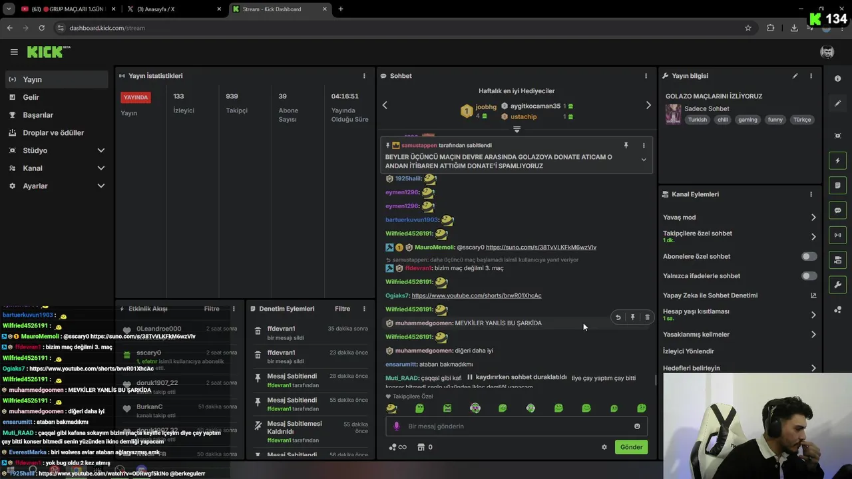Click the document icon in right sidebar
This screenshot has height=479, width=852.
point(837,185)
